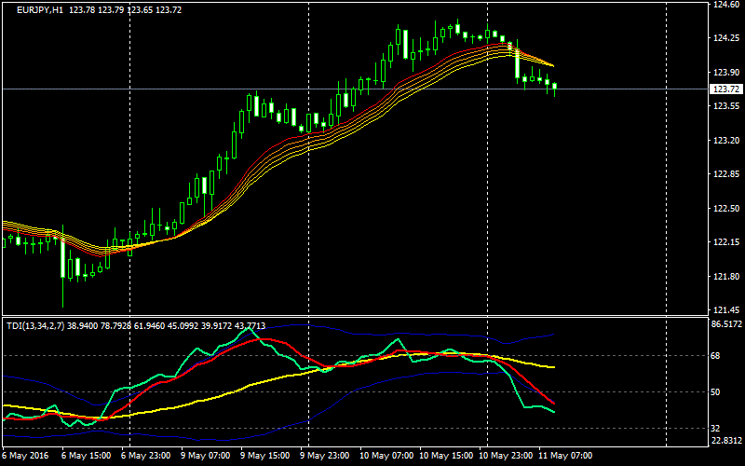Select level 32 on TDI scale
Screen dimensions: 745x466
[x=717, y=429]
